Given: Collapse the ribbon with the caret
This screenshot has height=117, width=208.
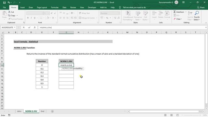Looking at the screenshot, I should point(206,23).
